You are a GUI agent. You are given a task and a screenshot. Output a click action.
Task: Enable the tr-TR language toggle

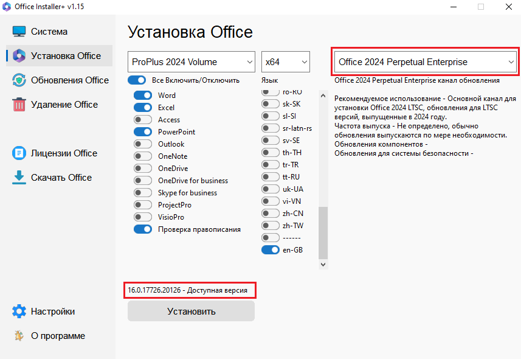[x=271, y=165]
